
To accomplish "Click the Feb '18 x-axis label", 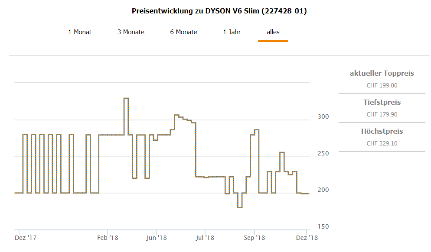I will (x=108, y=237).
